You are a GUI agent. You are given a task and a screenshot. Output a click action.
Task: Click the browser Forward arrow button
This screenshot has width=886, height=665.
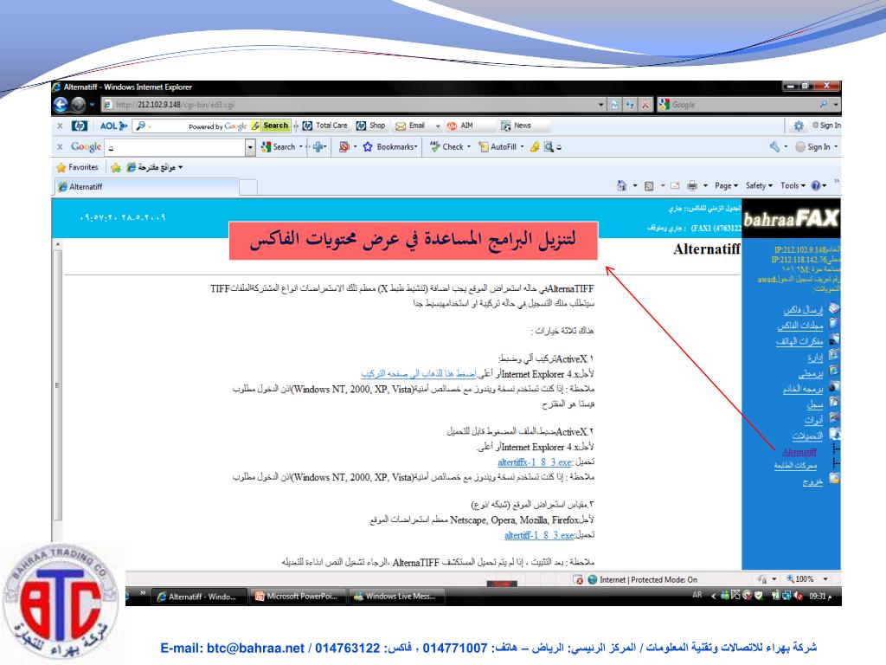coord(79,105)
